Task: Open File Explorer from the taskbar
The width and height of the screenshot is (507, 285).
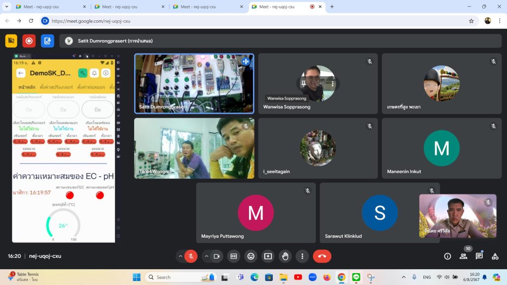Action: pos(284,277)
